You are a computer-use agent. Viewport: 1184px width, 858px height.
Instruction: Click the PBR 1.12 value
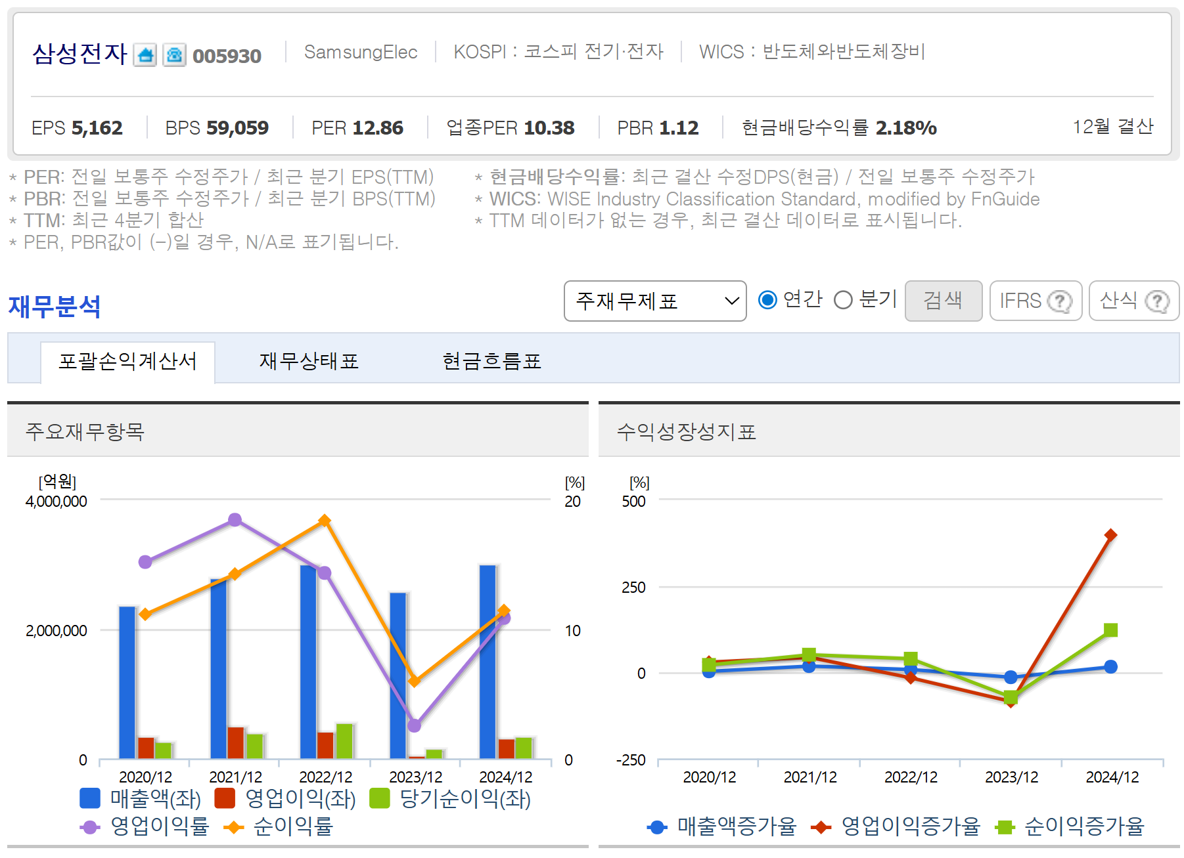point(658,127)
